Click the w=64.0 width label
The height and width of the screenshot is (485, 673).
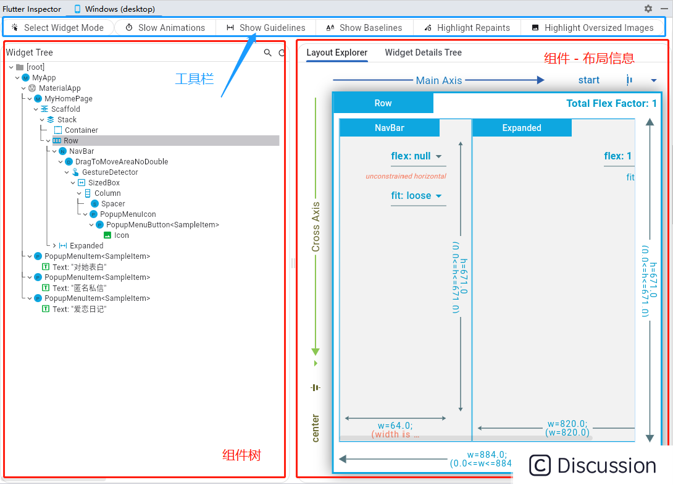pos(395,426)
